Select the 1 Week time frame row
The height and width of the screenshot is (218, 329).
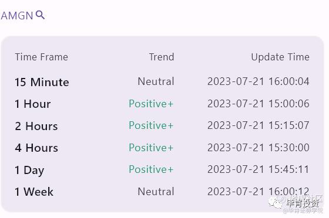(162, 192)
